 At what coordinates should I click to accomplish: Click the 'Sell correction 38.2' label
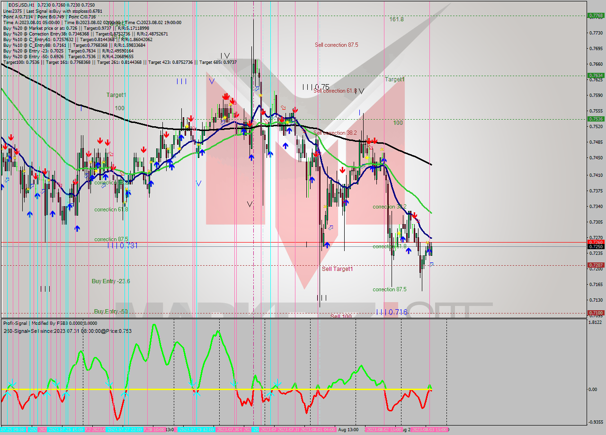coord(335,133)
